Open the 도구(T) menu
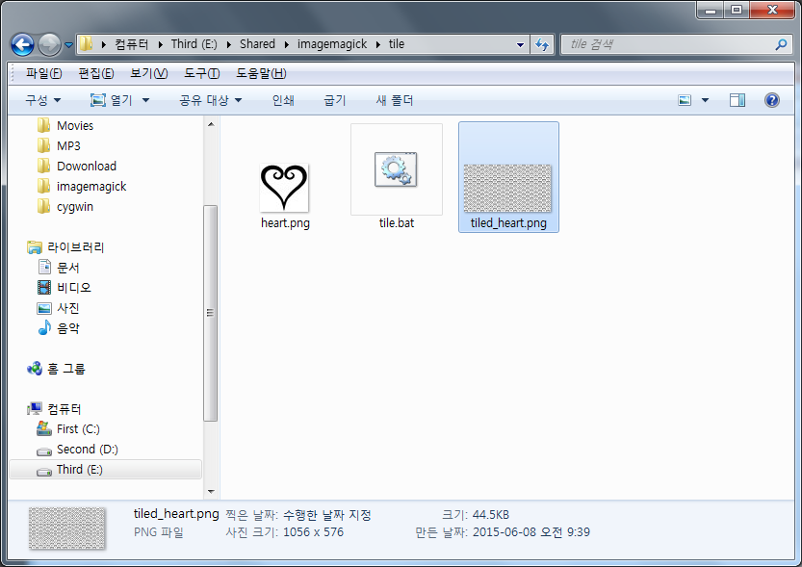 point(201,74)
